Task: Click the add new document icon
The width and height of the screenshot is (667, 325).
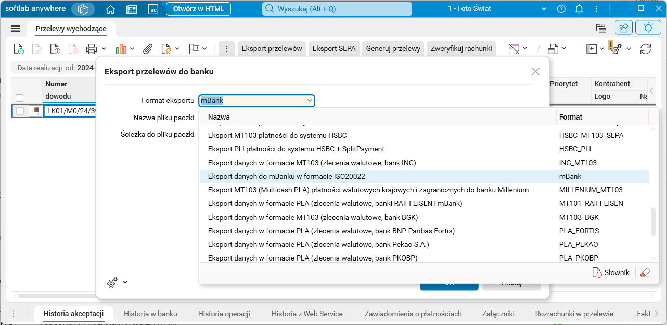Action: (19, 49)
